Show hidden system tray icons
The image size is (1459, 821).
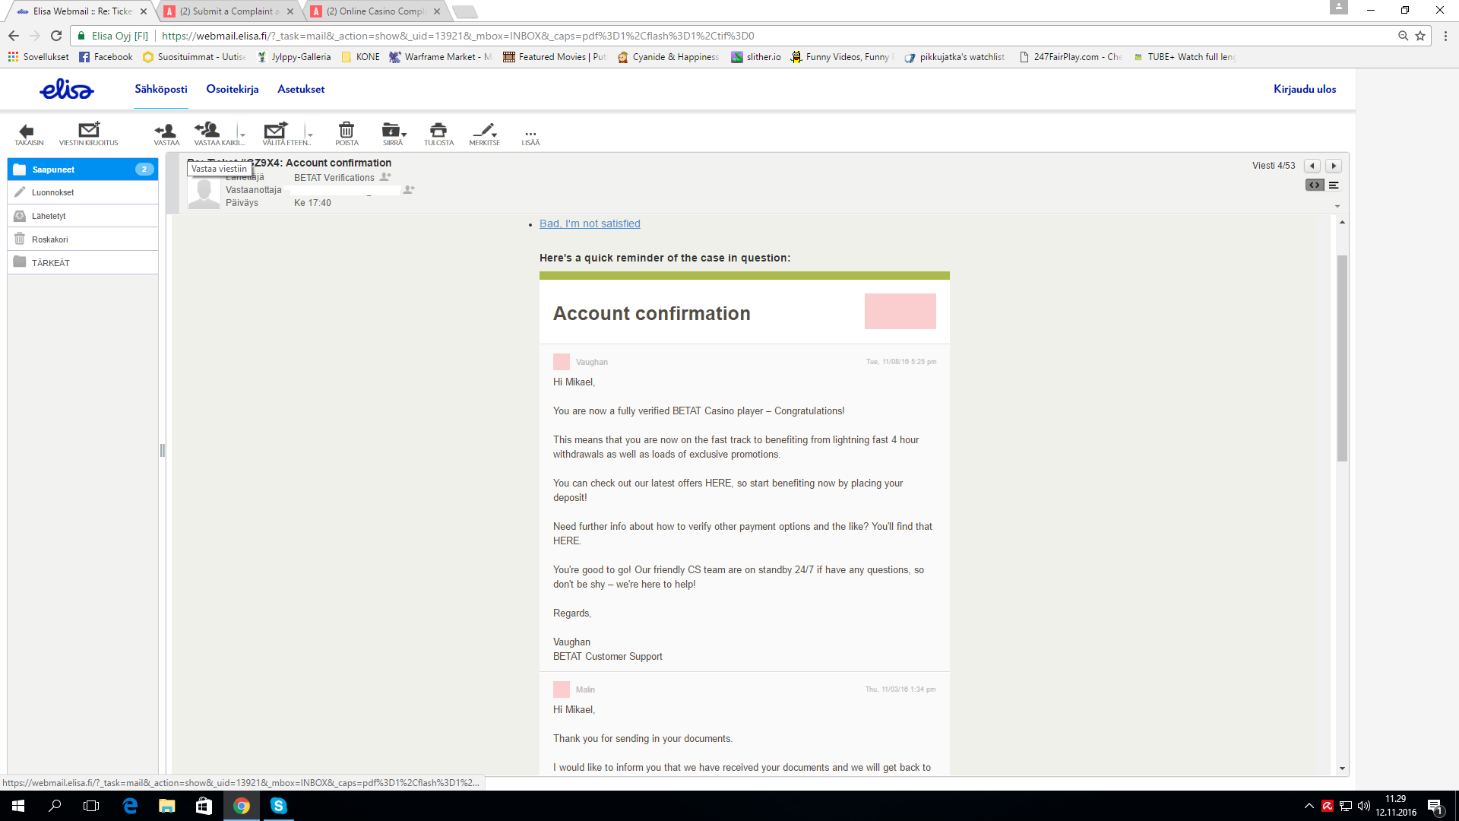click(1309, 806)
